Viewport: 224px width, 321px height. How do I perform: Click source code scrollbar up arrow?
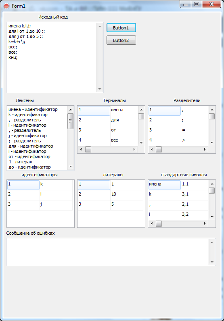pyautogui.click(x=100, y=26)
